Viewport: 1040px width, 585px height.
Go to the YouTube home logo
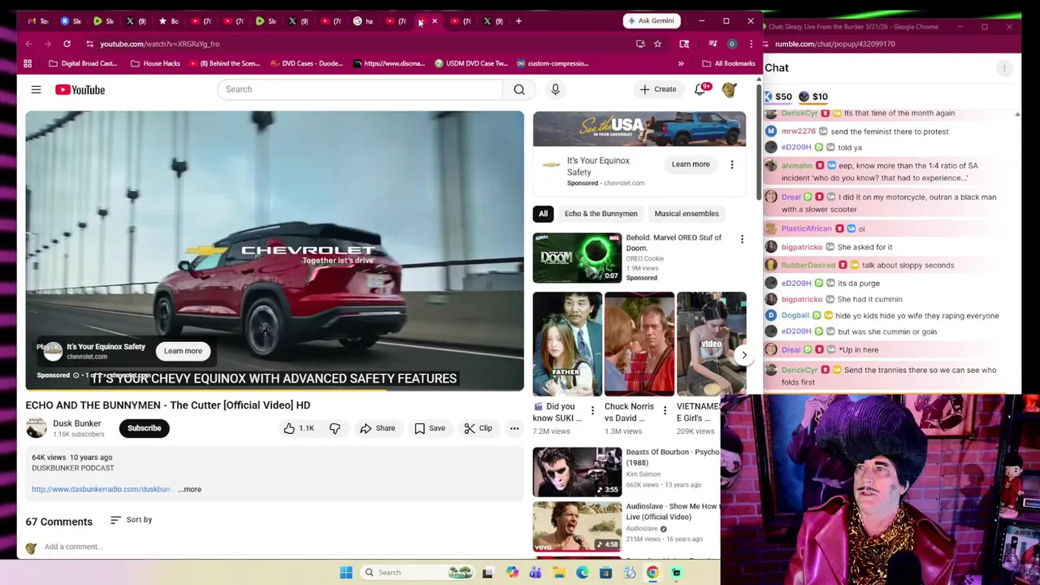point(80,89)
